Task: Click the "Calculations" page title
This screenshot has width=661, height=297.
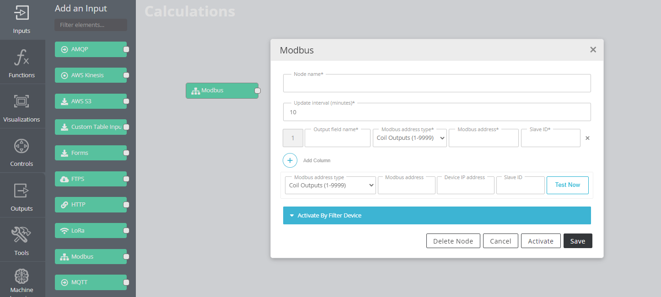Action: (190, 11)
